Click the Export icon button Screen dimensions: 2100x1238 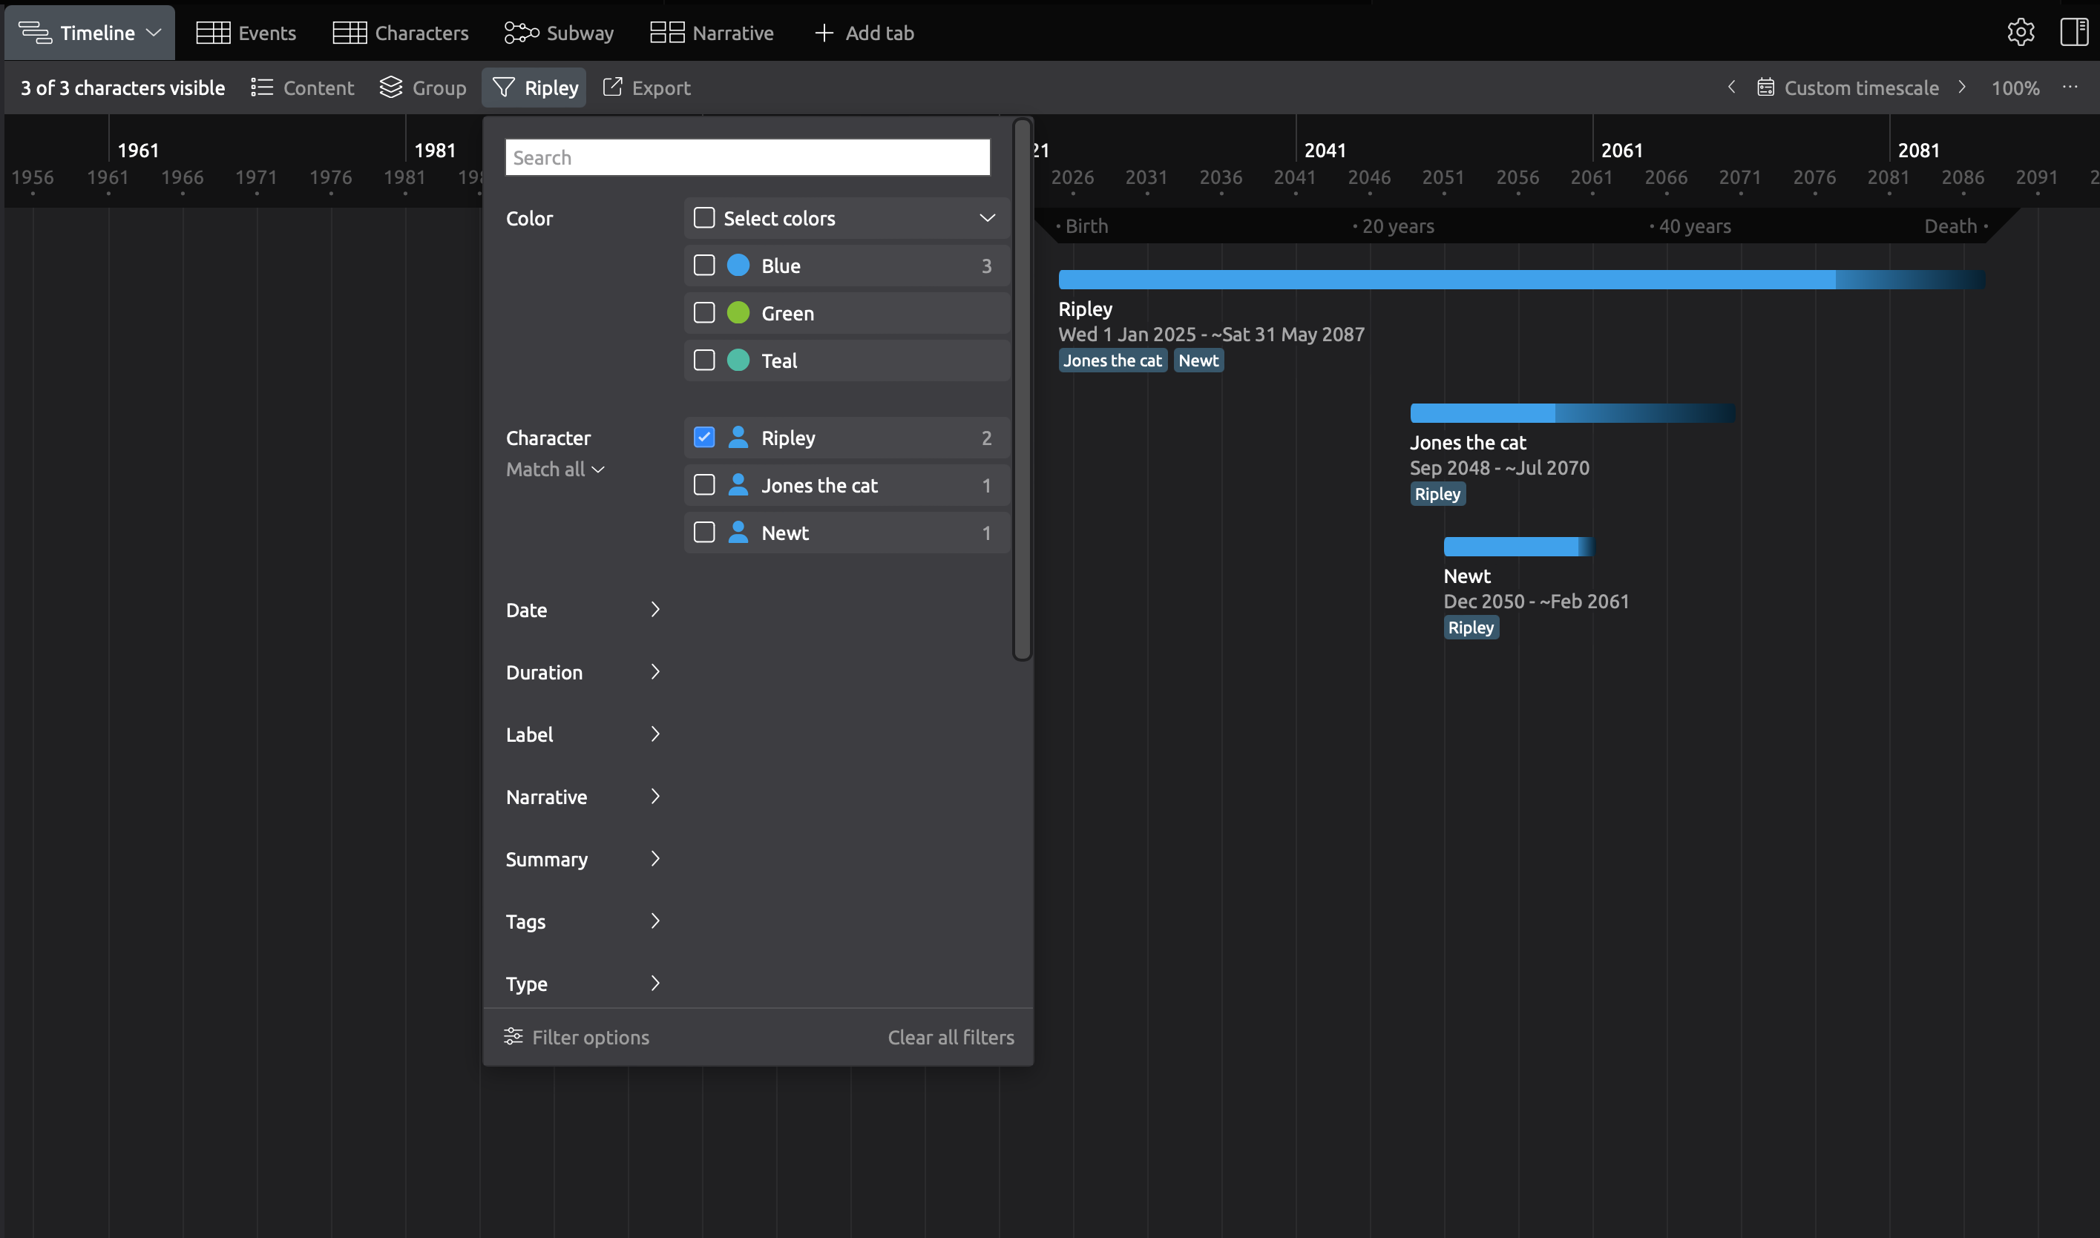click(612, 88)
